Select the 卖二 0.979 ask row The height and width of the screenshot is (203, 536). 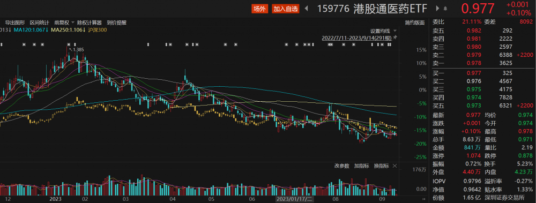pyautogui.click(x=483, y=55)
